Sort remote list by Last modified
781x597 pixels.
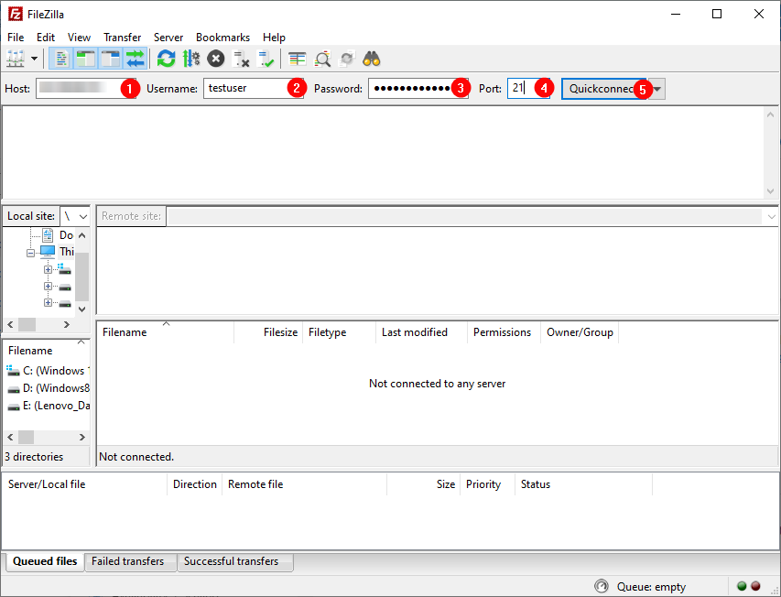[421, 332]
